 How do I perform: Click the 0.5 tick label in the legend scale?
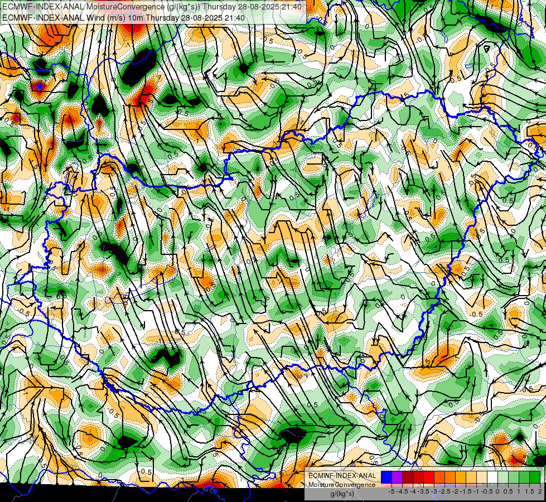[x=508, y=491]
